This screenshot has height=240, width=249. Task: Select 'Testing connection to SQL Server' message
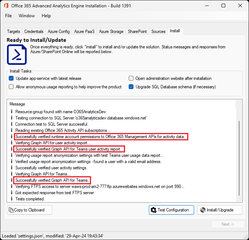tap(81, 118)
